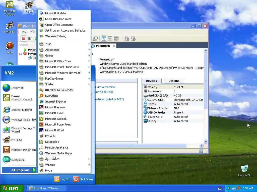Image resolution: width=257 pixels, height=192 pixels.
Task: Click the clock showing 6:57 AM
Action: [x=248, y=188]
